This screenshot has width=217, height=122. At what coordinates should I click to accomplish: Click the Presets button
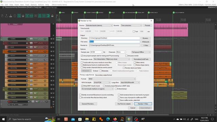tap(147, 25)
